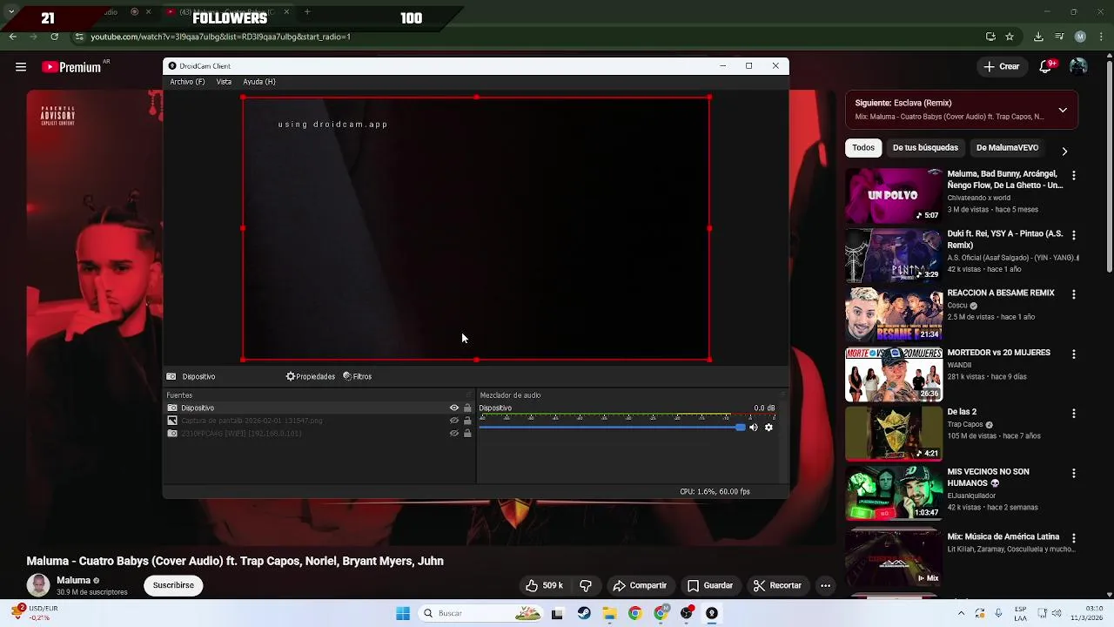Select the Dispositivo source row
This screenshot has height=627, width=1114.
pyautogui.click(x=319, y=408)
